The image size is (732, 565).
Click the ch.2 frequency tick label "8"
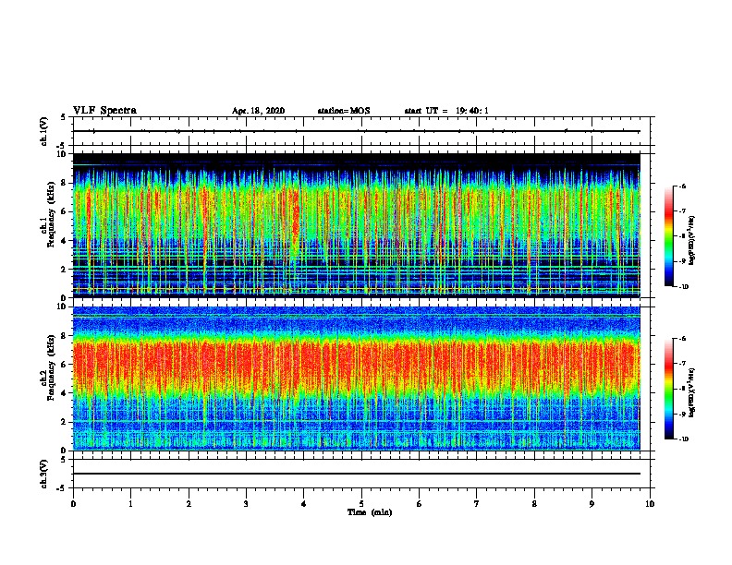[64, 336]
